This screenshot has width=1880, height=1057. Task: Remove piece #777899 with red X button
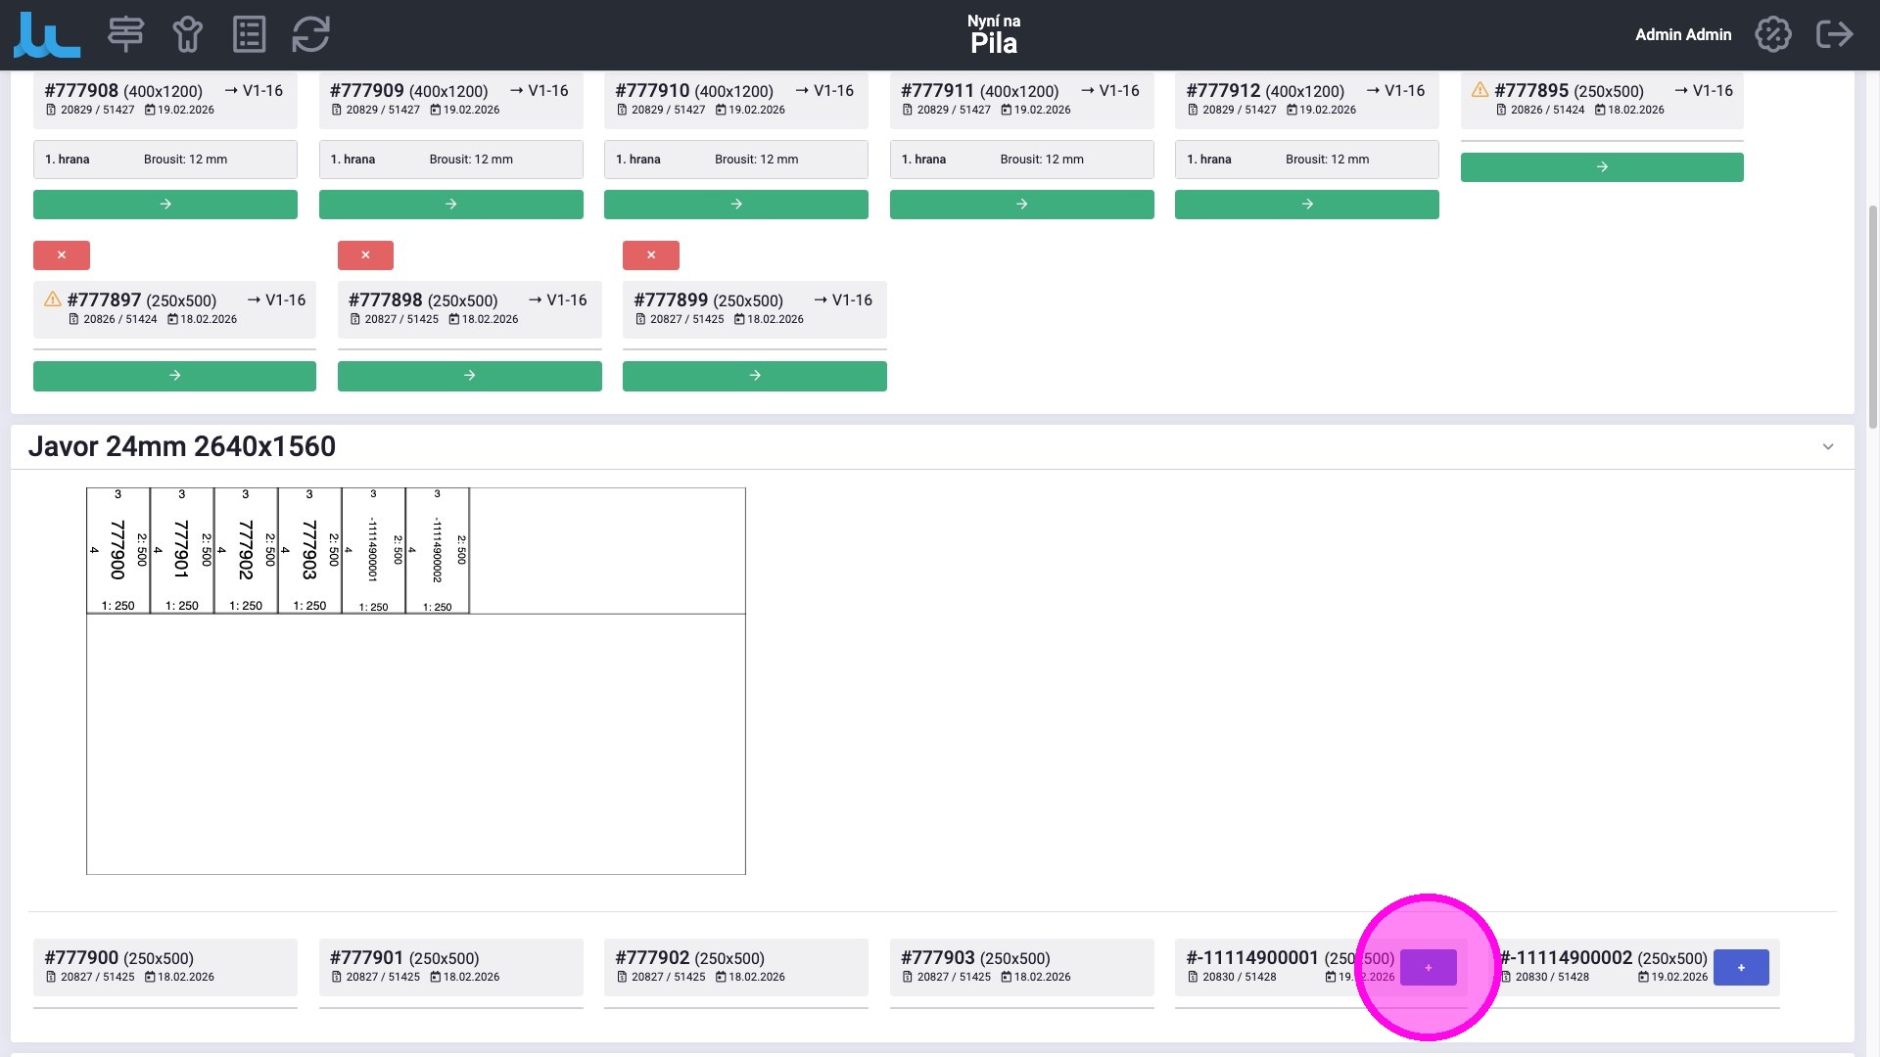pos(650,255)
